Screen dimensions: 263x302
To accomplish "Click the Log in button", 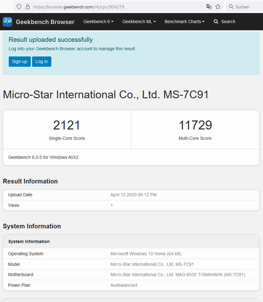I will [x=41, y=62].
